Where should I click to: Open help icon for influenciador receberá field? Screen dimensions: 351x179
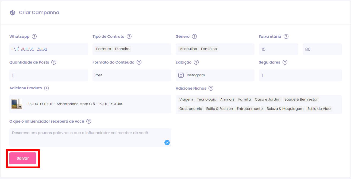click(89, 121)
